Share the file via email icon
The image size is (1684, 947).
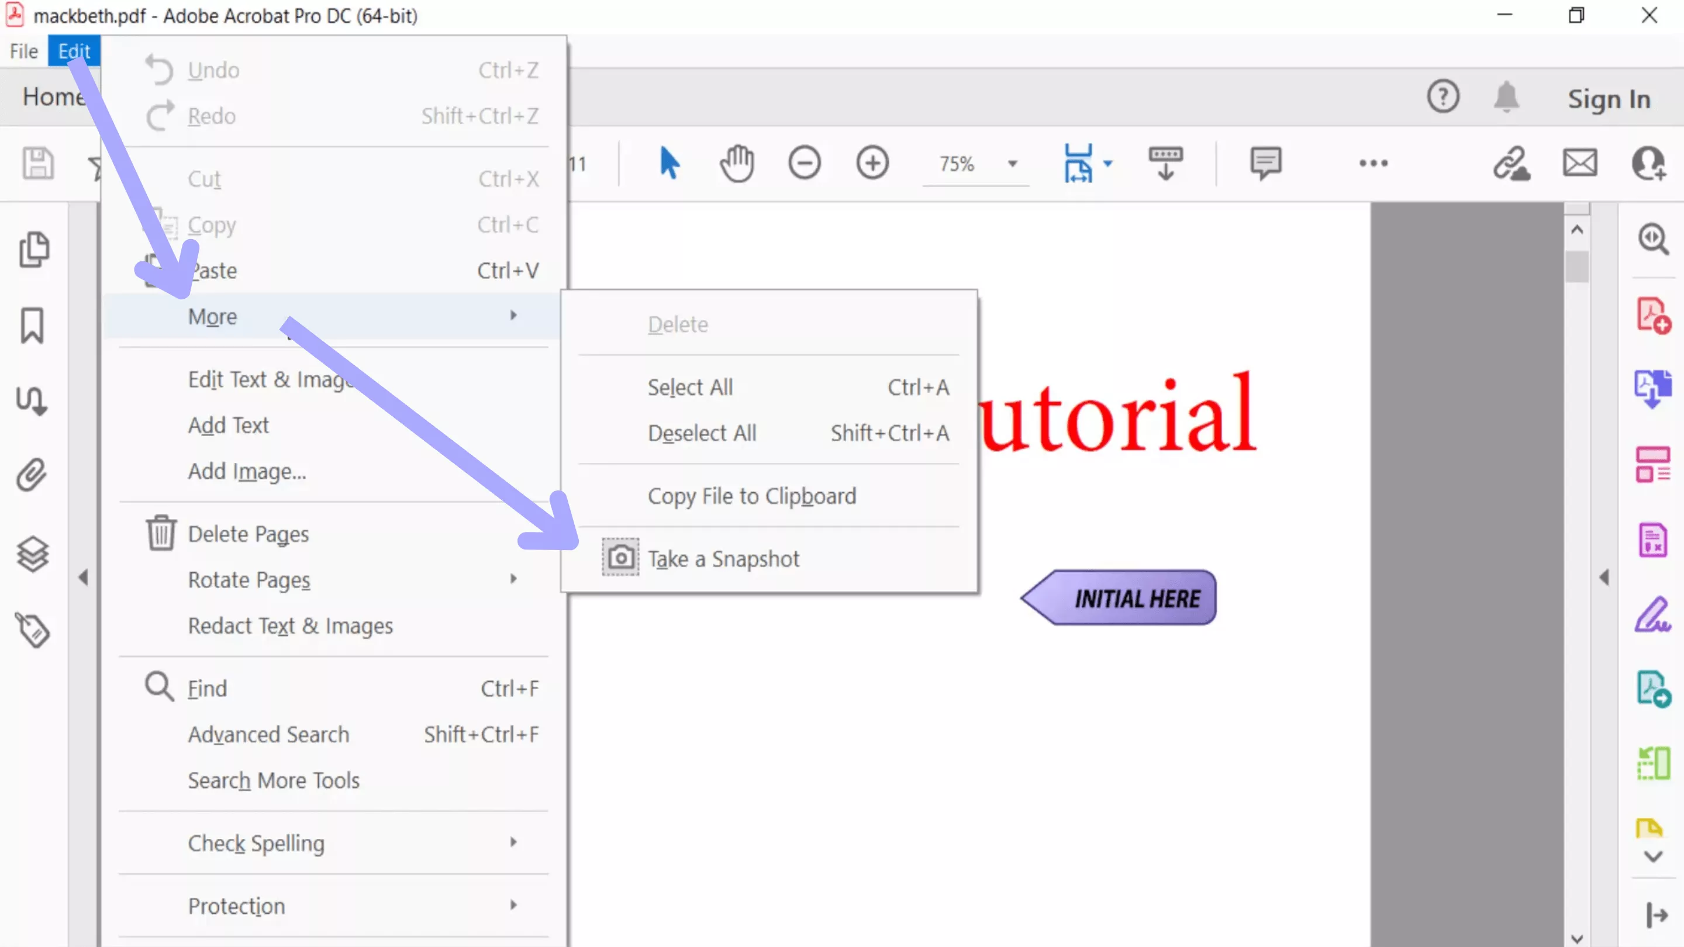[x=1580, y=163]
